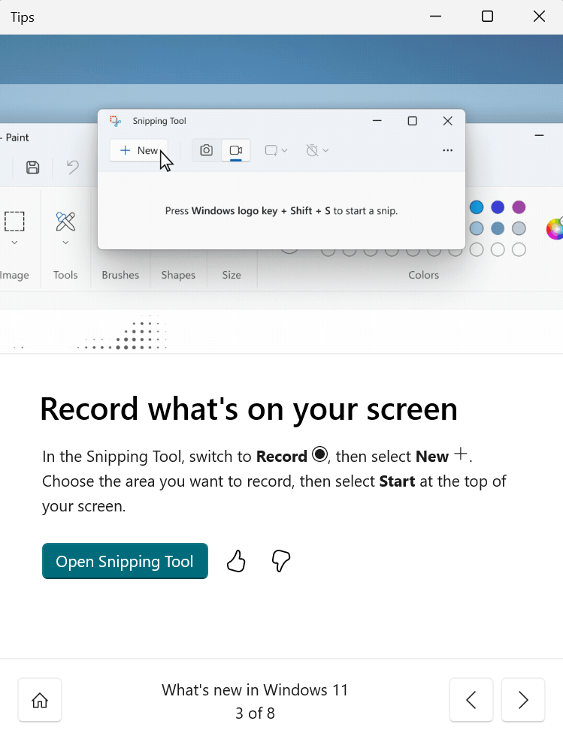Image resolution: width=563 pixels, height=739 pixels.
Task: Select Paint's dashed rectangle selection tool
Action: tap(14, 221)
